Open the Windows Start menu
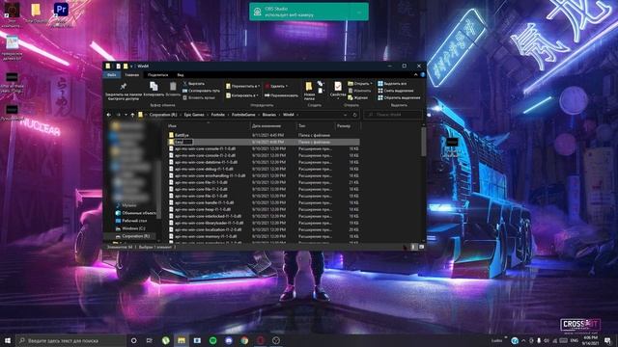Viewport: 618px width, 347px height. click(x=8, y=340)
